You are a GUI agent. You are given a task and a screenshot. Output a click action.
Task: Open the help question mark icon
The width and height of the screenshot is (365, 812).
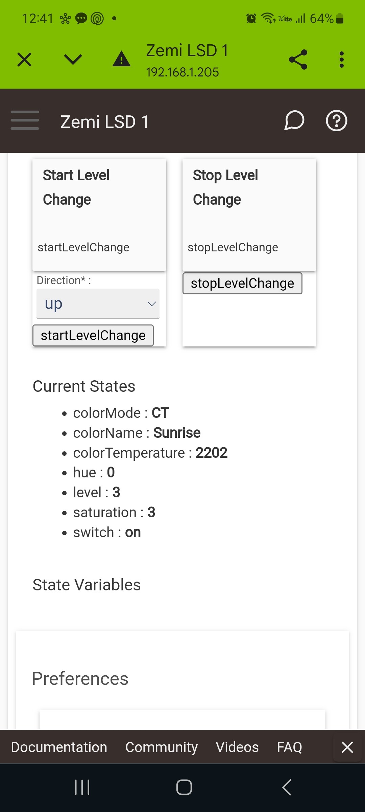click(x=337, y=120)
